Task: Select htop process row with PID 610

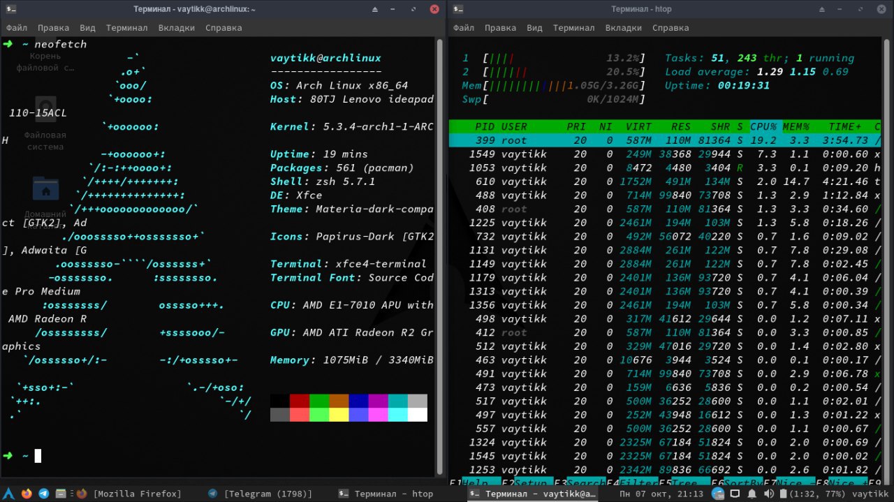Action: pyautogui.click(x=665, y=182)
